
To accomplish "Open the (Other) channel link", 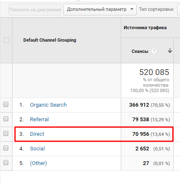I will (38, 163).
